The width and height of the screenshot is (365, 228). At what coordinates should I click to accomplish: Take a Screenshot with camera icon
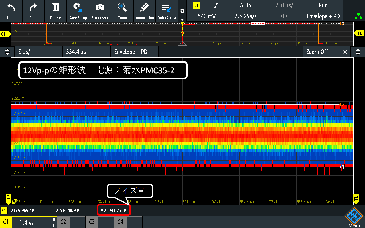100,11
